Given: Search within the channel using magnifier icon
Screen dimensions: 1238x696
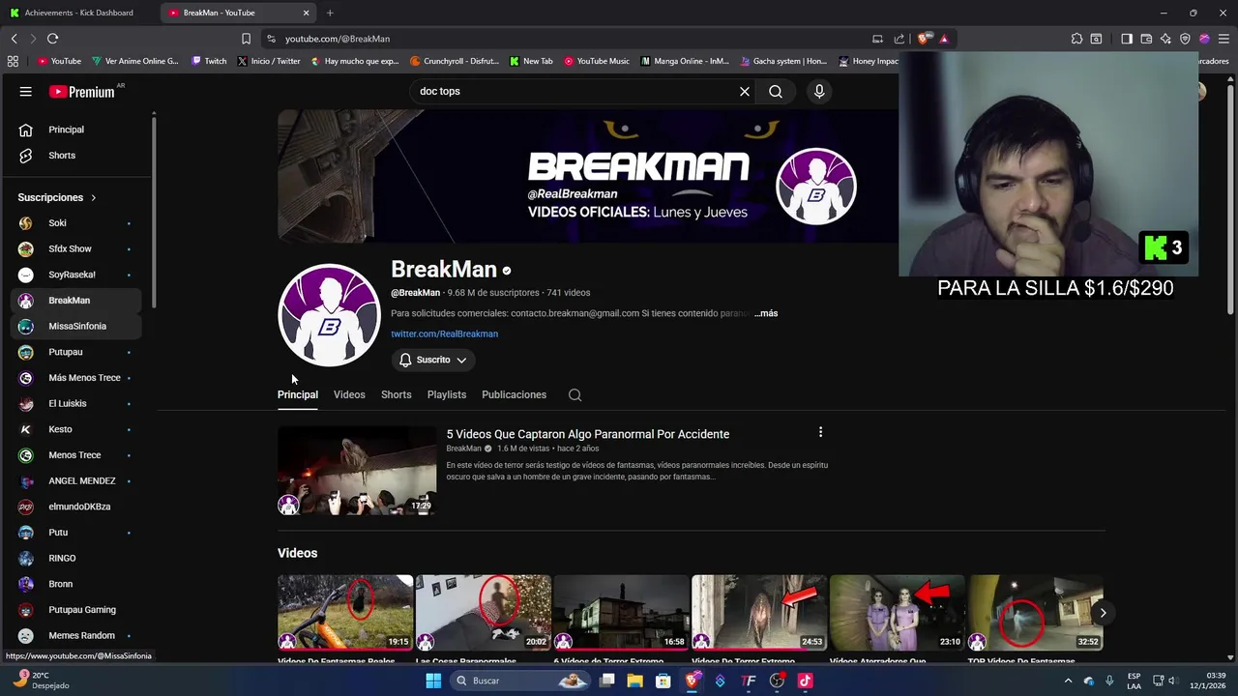Looking at the screenshot, I should [x=575, y=394].
